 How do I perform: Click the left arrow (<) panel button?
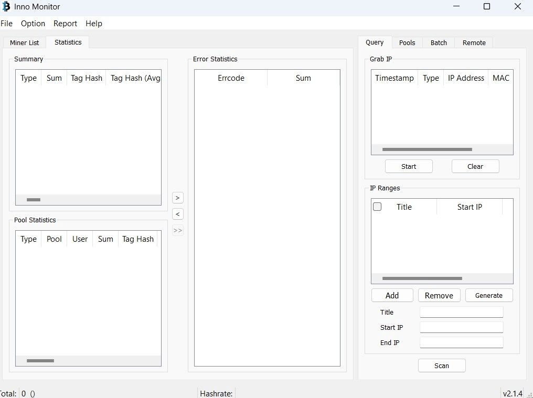(x=178, y=214)
